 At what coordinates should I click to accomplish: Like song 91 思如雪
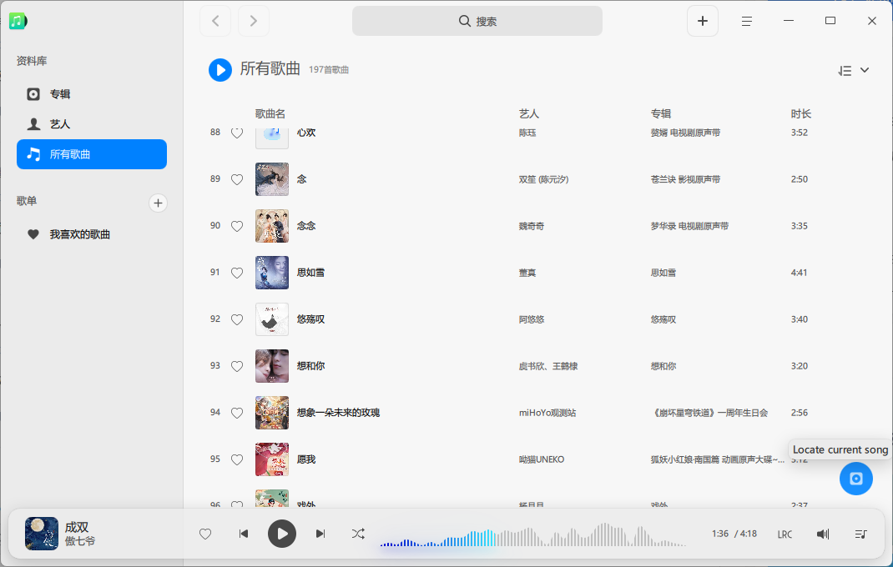point(237,273)
